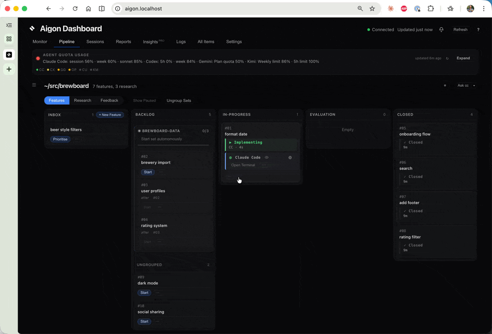
Task: Switch to the Sessions tab
Action: 95,42
